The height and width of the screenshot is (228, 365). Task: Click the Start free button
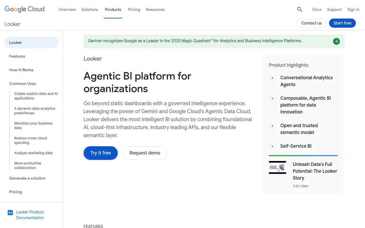coord(342,23)
